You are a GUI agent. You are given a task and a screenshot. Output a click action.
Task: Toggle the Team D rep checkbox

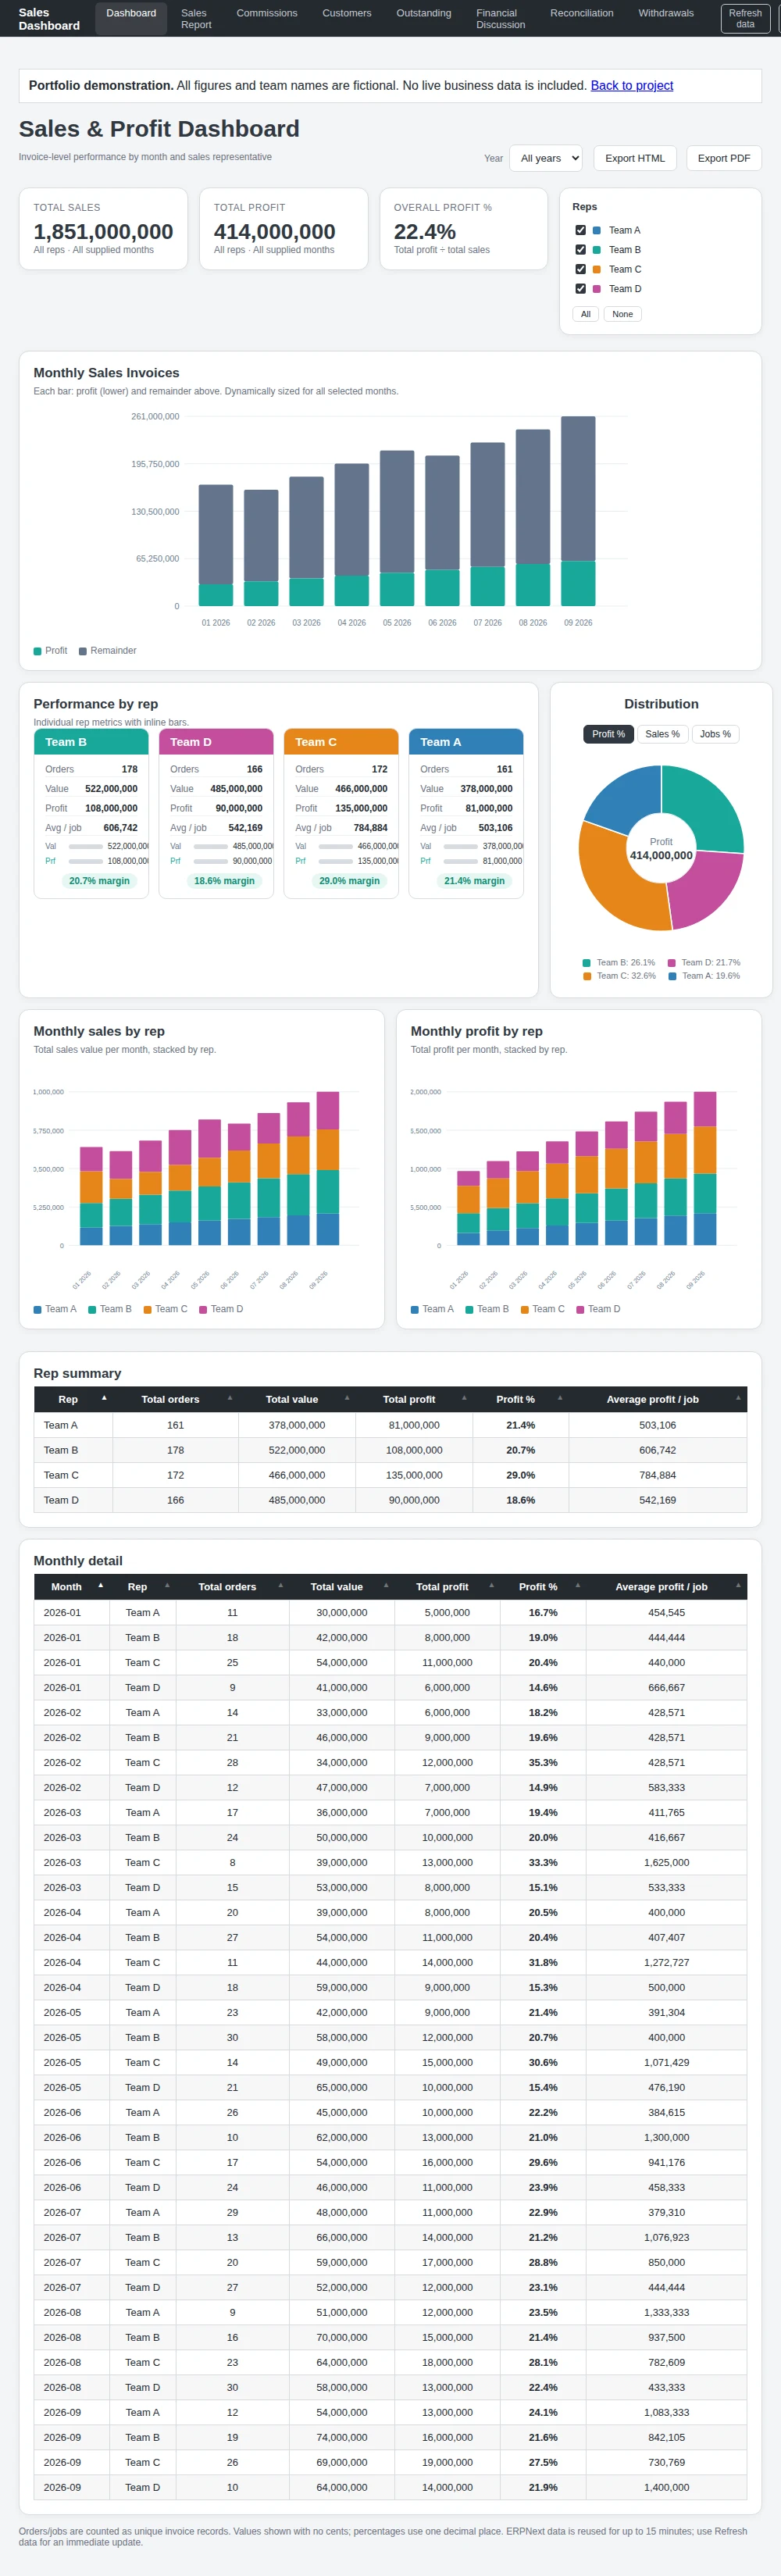580,289
